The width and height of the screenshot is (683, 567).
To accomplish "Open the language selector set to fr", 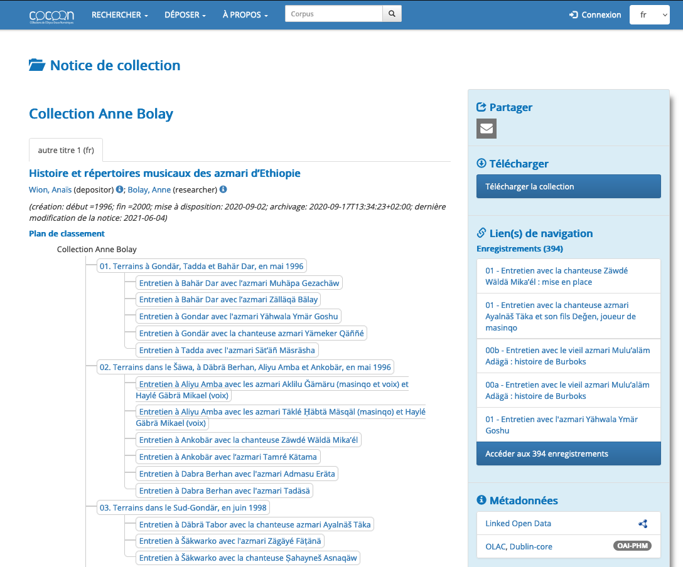I will coord(649,15).
